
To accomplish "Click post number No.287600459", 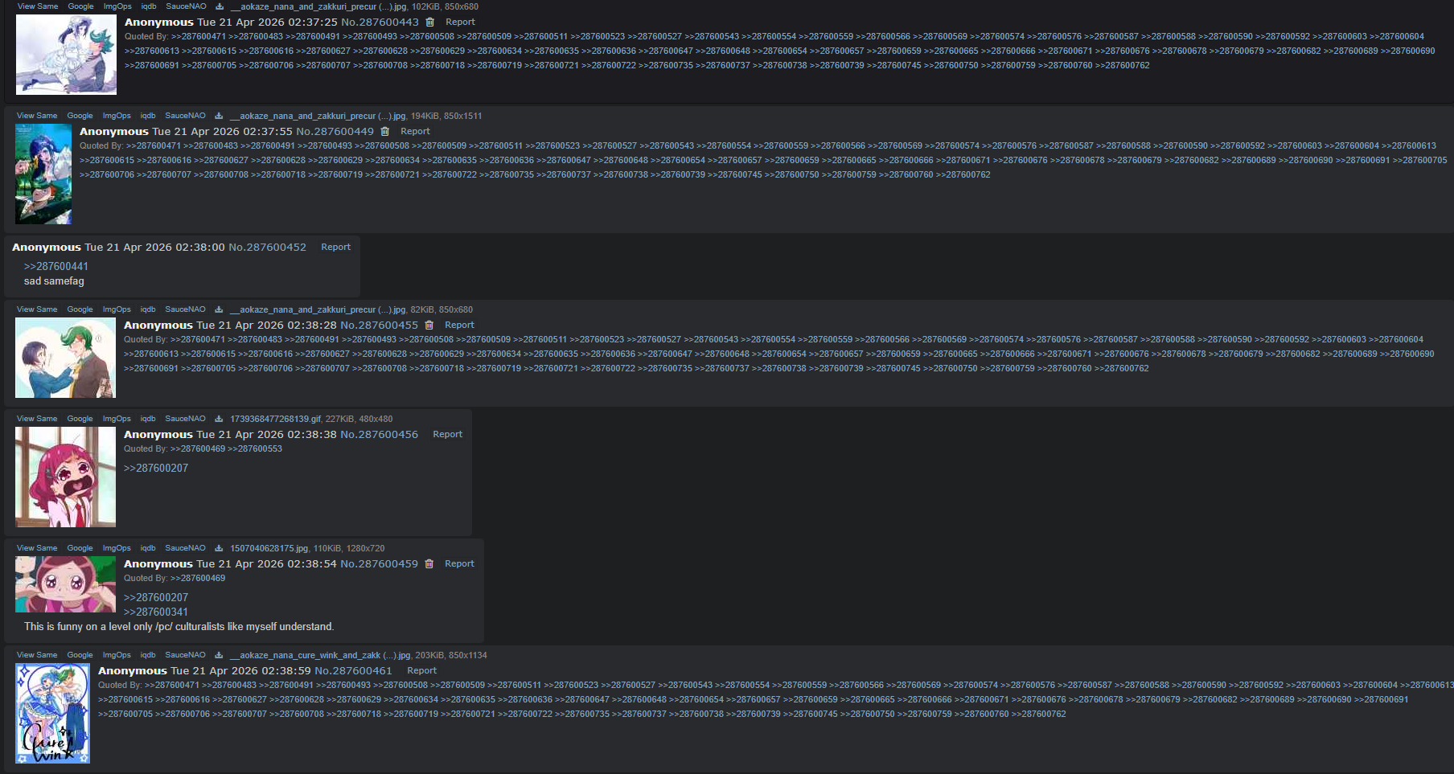I will [379, 564].
